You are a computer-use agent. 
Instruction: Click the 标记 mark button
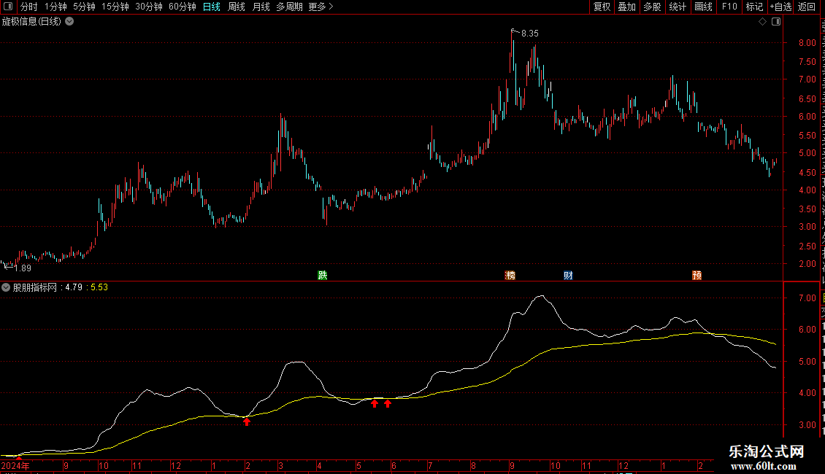point(754,7)
